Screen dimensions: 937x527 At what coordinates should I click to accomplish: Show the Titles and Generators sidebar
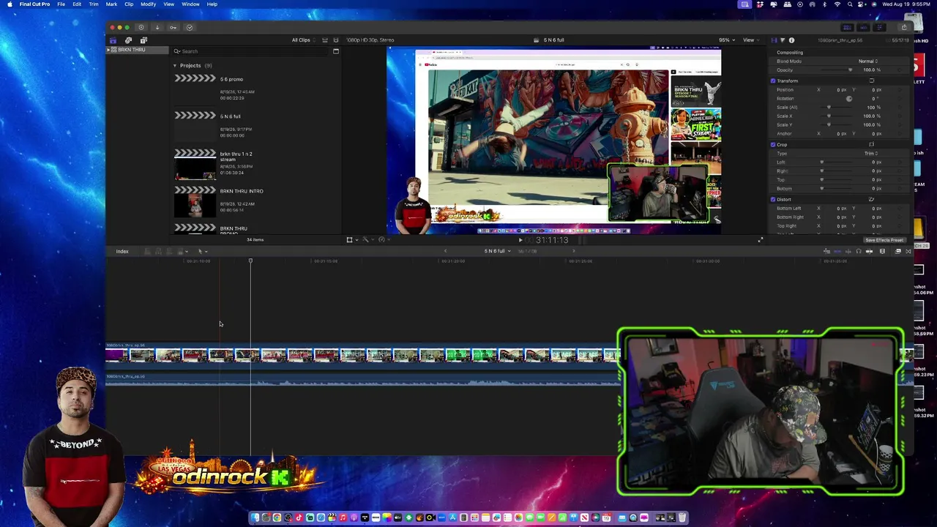[143, 40]
